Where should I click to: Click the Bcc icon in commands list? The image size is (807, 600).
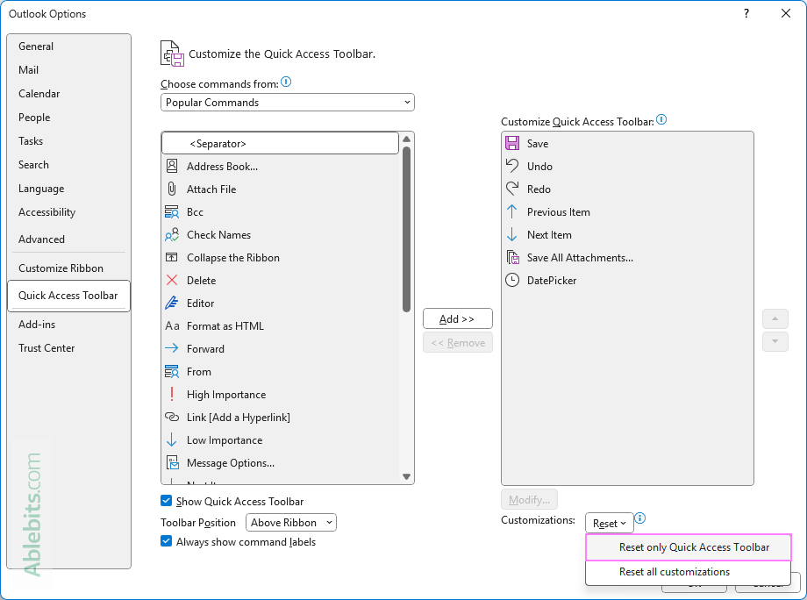pos(172,212)
